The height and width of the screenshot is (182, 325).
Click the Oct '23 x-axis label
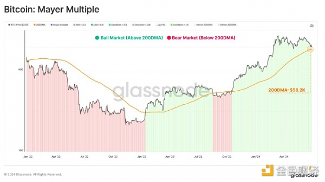point(227,157)
